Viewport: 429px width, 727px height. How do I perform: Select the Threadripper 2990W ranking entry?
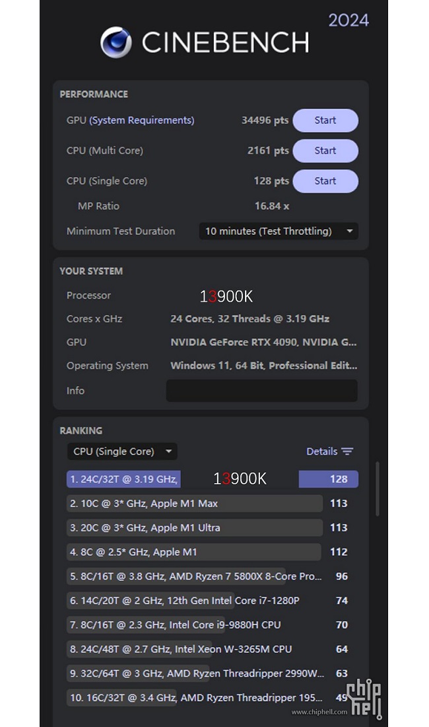(x=196, y=673)
